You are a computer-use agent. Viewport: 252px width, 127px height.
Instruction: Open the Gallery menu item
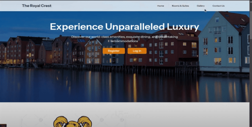(x=200, y=6)
